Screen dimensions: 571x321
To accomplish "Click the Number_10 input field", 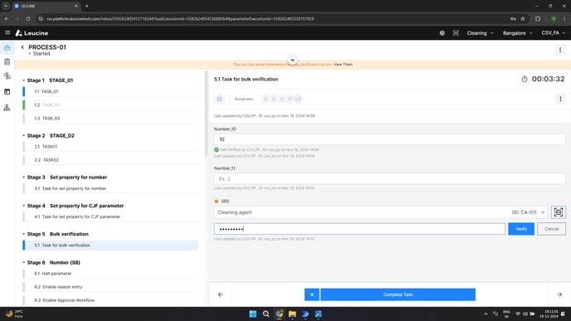I will (x=389, y=139).
